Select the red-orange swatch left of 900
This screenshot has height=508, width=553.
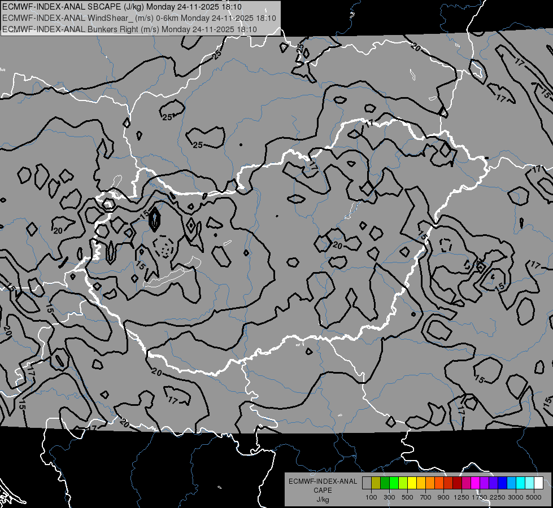tap(439, 483)
